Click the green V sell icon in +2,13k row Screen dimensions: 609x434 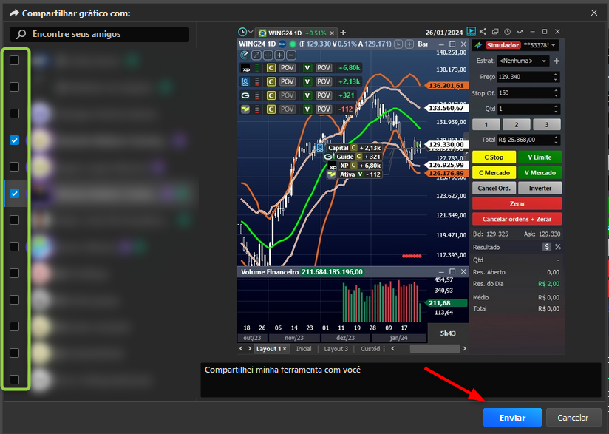click(x=307, y=81)
